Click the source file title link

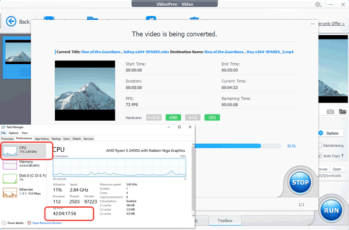[125, 52]
